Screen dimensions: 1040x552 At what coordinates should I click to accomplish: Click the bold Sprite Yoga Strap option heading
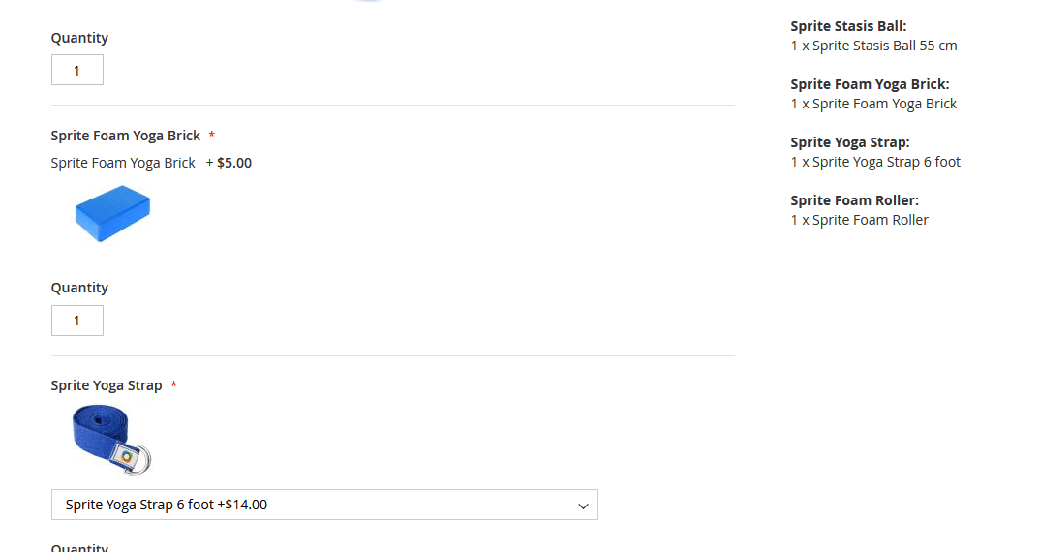(107, 385)
